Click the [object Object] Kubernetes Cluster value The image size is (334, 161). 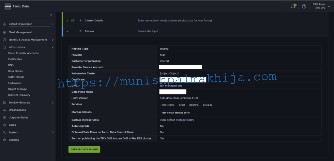point(169,73)
